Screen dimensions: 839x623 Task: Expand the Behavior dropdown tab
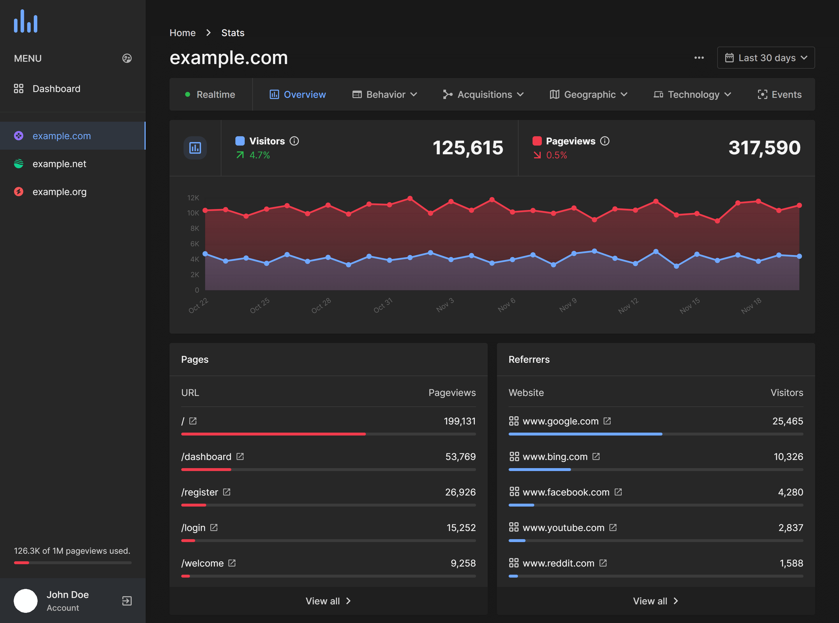(x=384, y=94)
